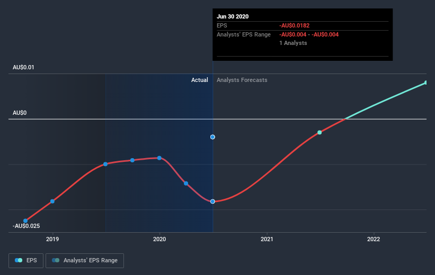Select the analyst estimate marker above Jun 2020
The image size is (435, 275).
click(212, 137)
